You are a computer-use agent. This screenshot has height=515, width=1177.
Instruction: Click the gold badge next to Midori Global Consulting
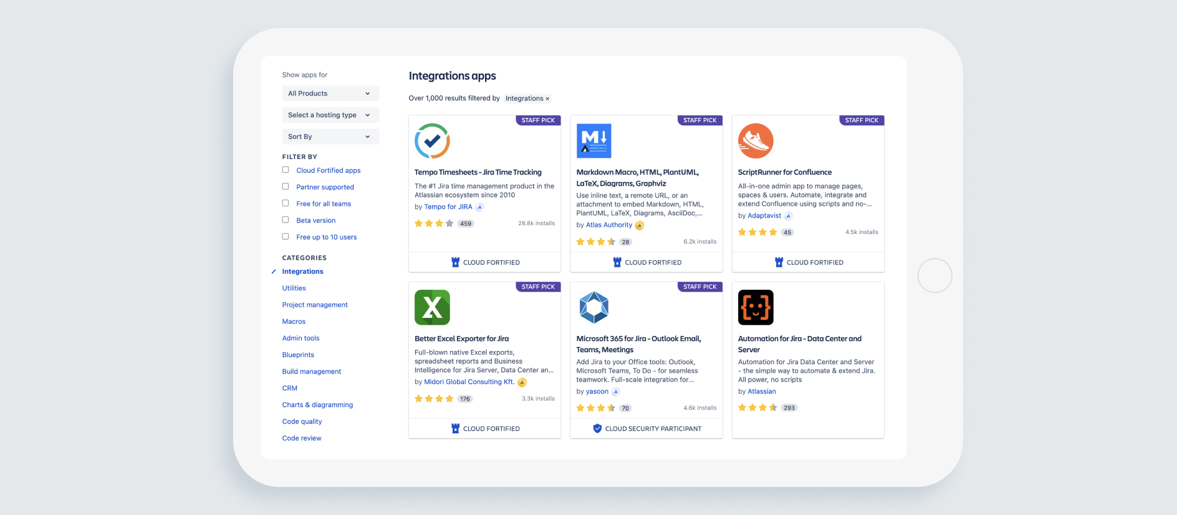(x=522, y=382)
